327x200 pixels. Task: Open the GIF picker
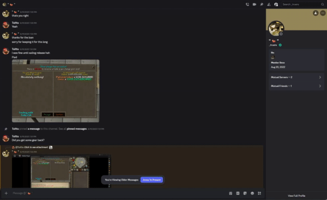(238, 193)
